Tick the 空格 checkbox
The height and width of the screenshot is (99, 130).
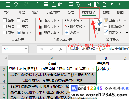pos(5,20)
